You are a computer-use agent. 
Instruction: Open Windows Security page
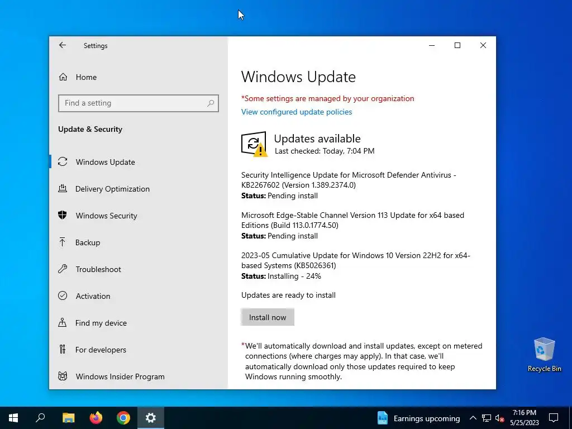(x=107, y=216)
